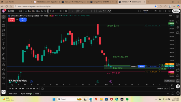Expand the timeframe interval dropdown
The width and height of the screenshot is (181, 102).
pos(56,11)
